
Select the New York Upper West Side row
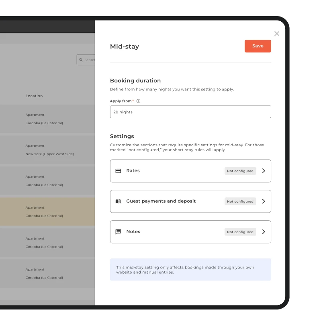[x=47, y=150]
